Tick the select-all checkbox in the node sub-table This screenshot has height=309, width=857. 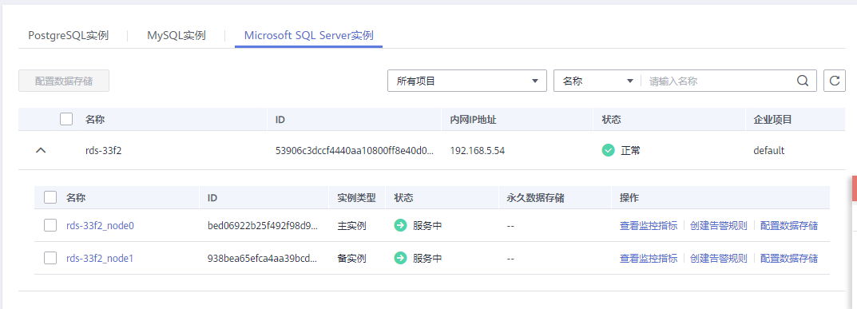pos(50,198)
